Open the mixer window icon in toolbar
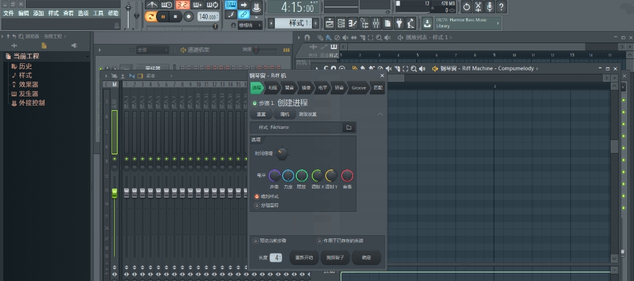Image resolution: width=634 pixels, height=281 pixels. (x=376, y=23)
